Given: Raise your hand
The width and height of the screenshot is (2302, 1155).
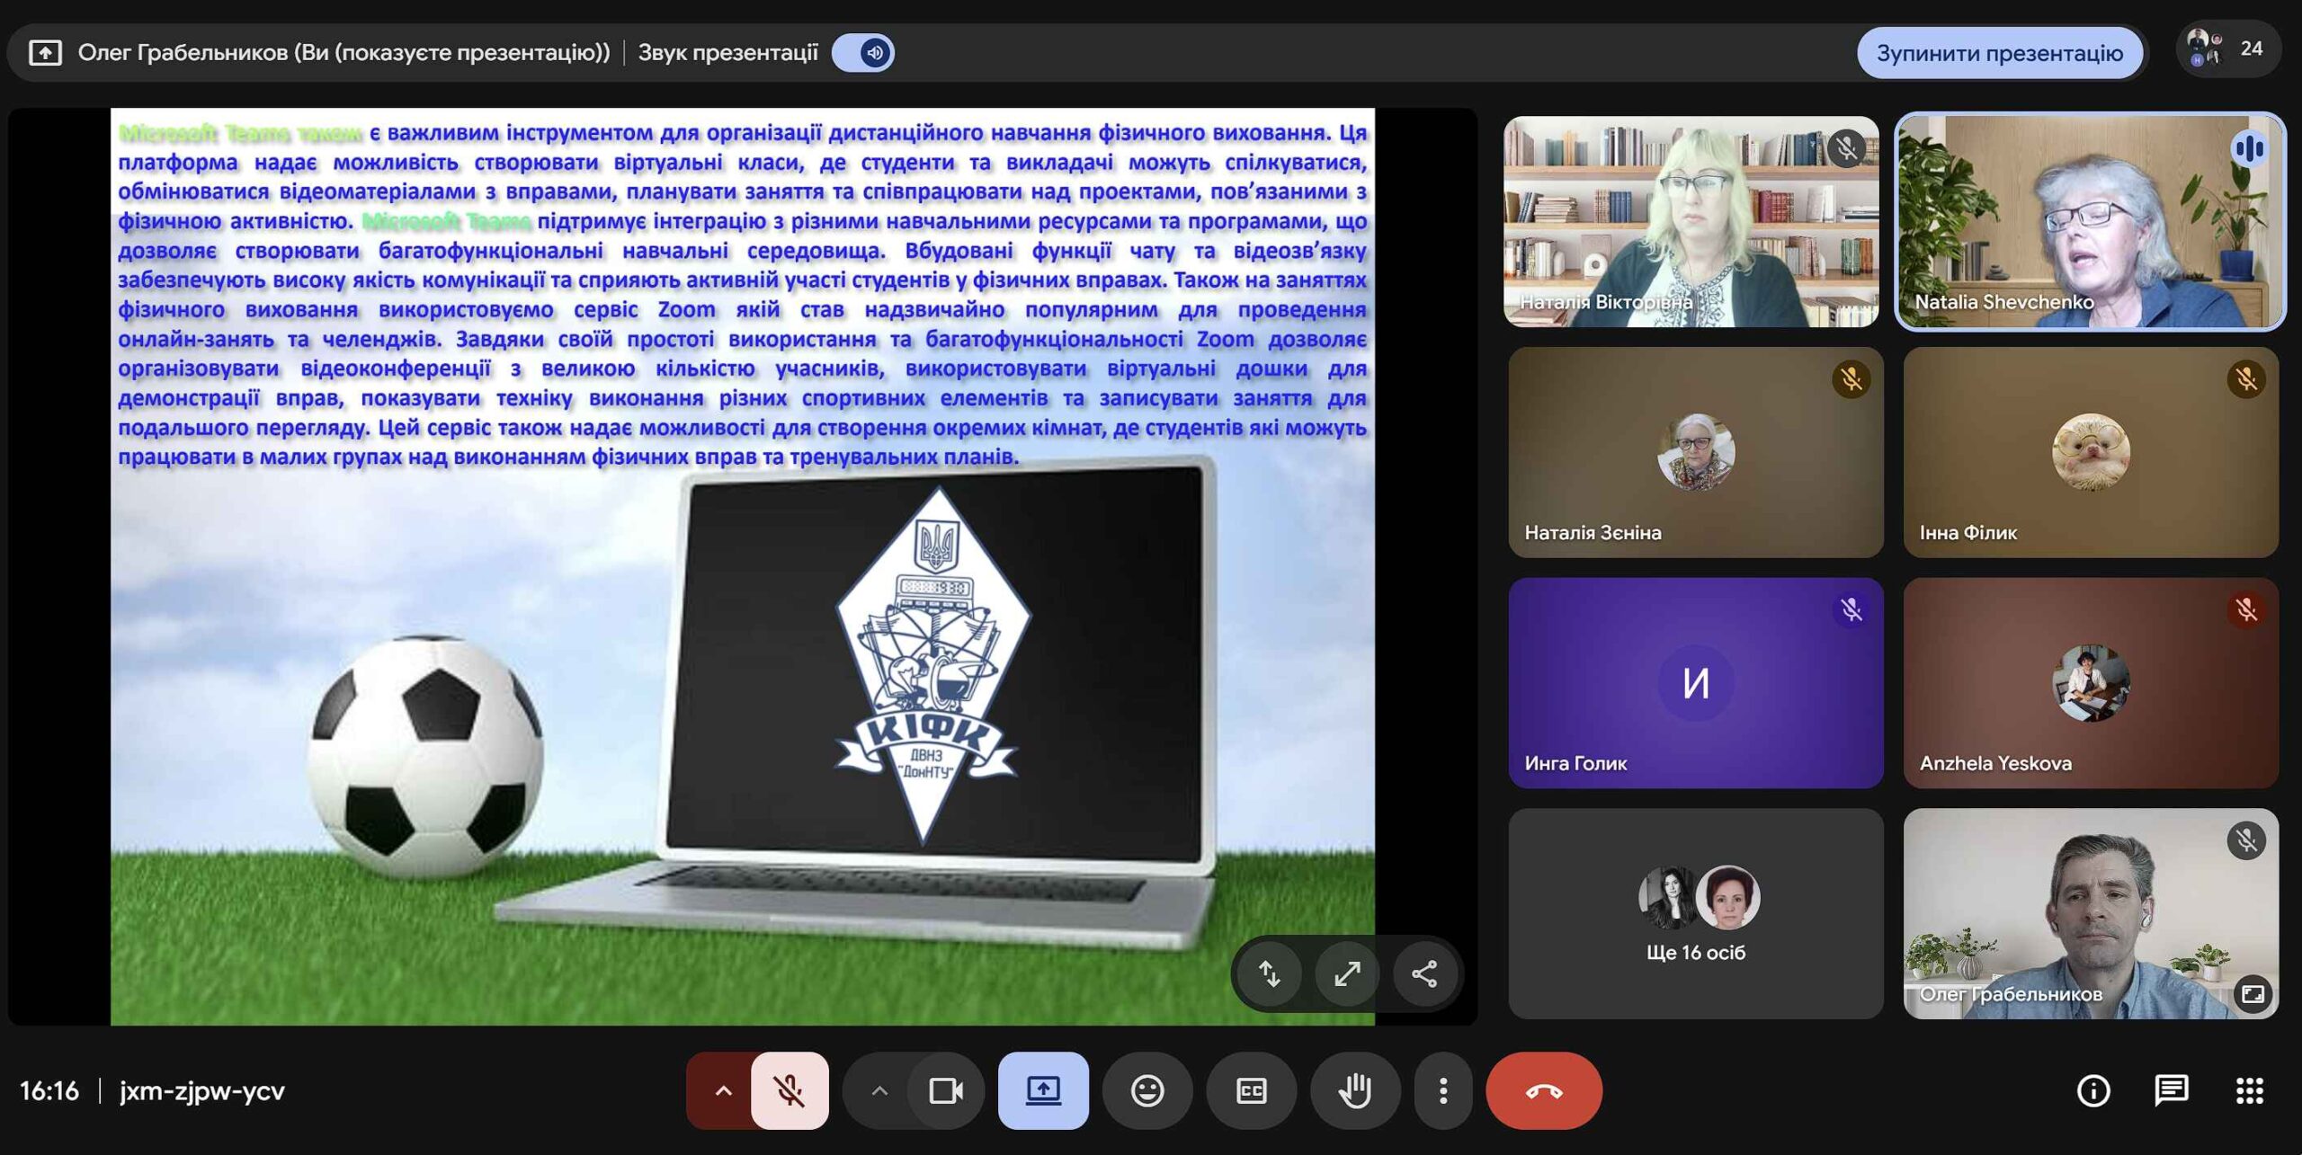Looking at the screenshot, I should point(1355,1090).
